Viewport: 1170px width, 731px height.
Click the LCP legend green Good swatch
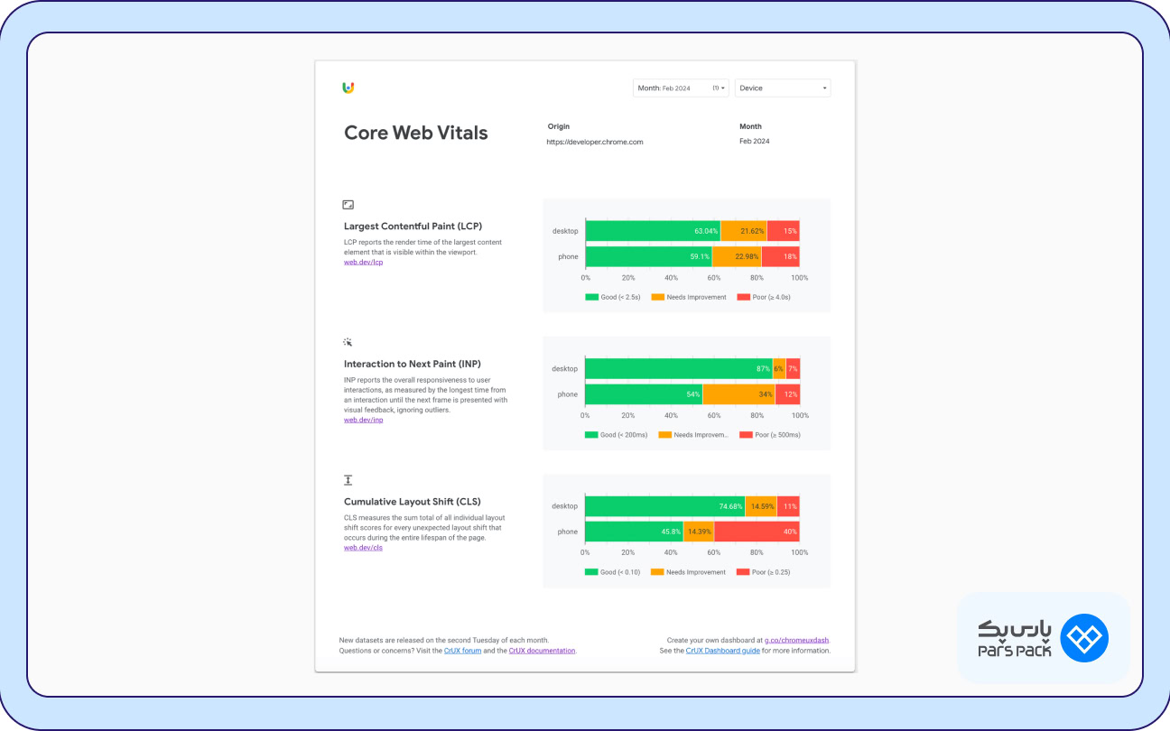click(591, 297)
